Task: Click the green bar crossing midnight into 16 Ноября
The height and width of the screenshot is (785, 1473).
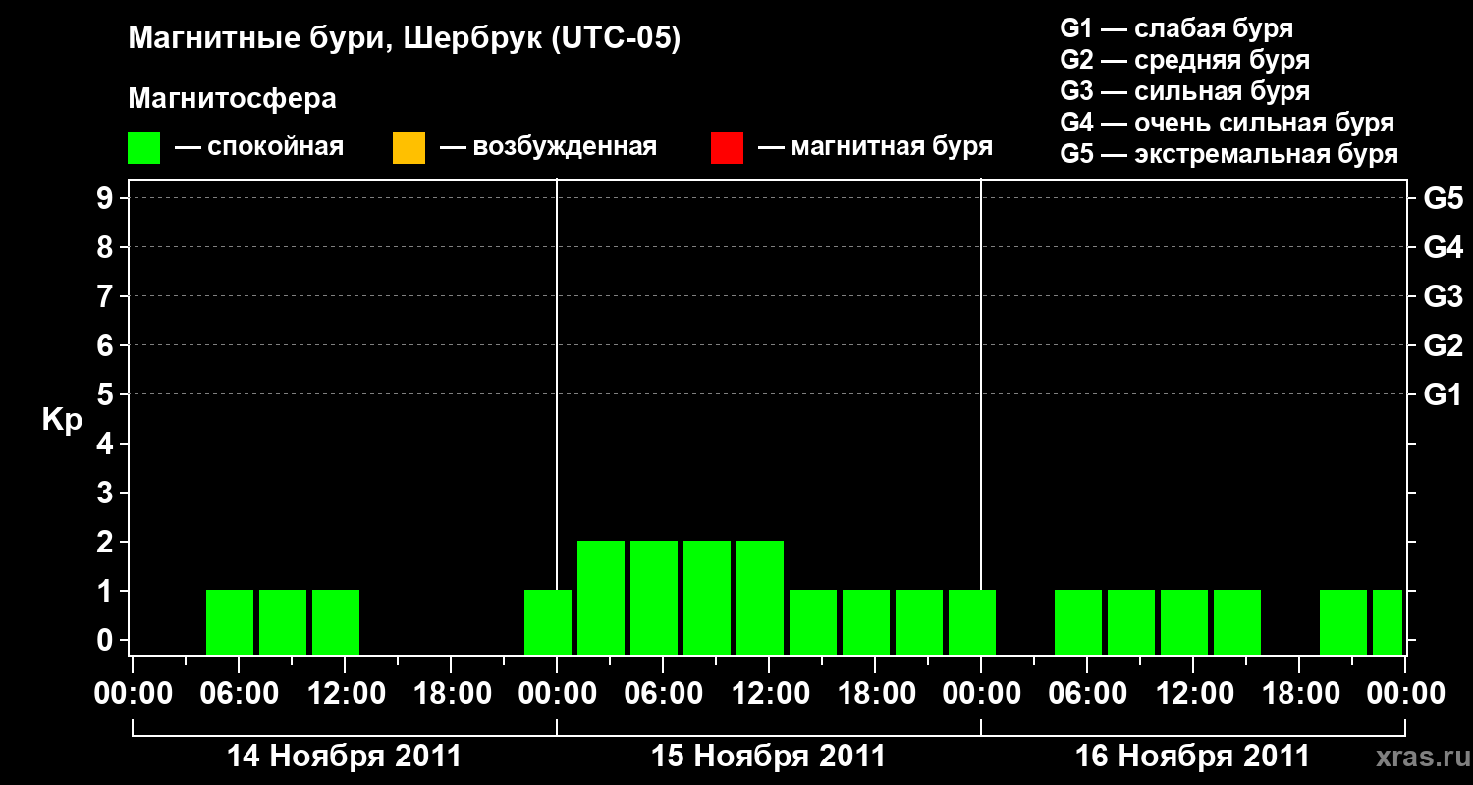Action: click(x=972, y=622)
